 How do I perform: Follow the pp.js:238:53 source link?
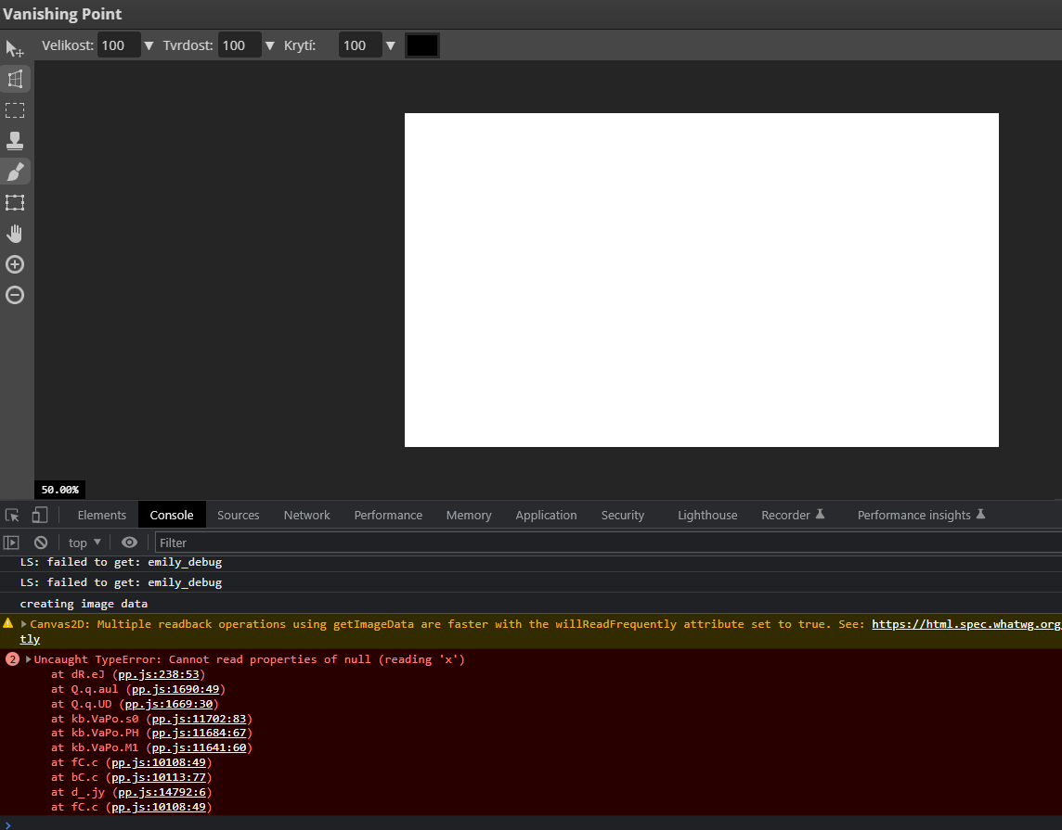[158, 674]
